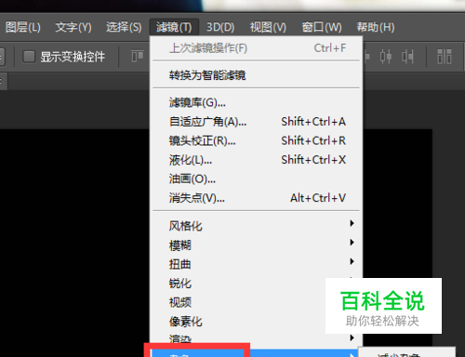465x357 pixels.
Task: Expand the 风格化 submenu
Action: pyautogui.click(x=256, y=226)
